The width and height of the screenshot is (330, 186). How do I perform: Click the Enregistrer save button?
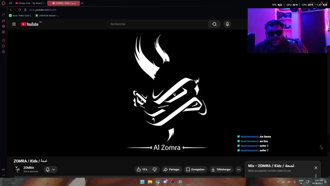pyautogui.click(x=195, y=169)
